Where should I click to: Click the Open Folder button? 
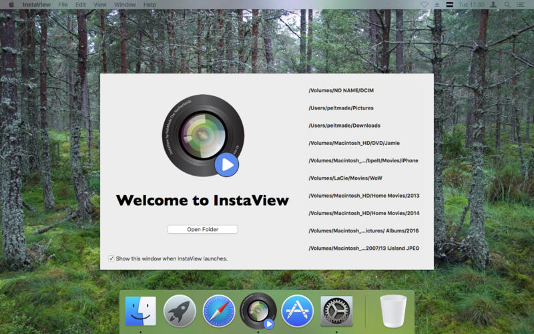[x=202, y=229]
